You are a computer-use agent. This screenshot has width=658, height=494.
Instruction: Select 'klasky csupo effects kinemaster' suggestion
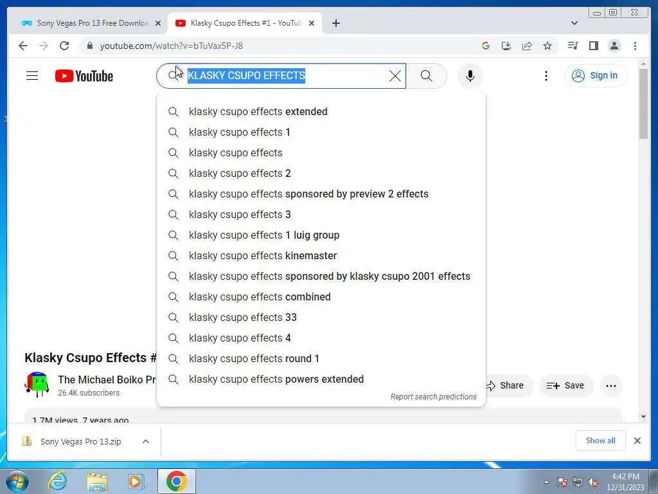pyautogui.click(x=321, y=256)
